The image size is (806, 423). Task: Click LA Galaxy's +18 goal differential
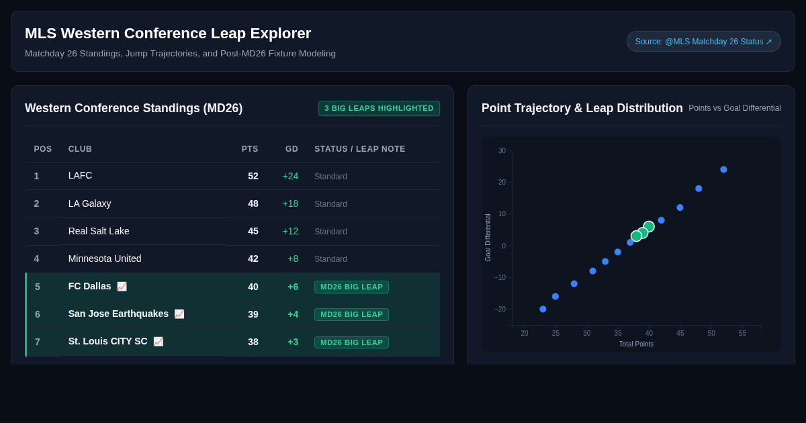pyautogui.click(x=290, y=203)
